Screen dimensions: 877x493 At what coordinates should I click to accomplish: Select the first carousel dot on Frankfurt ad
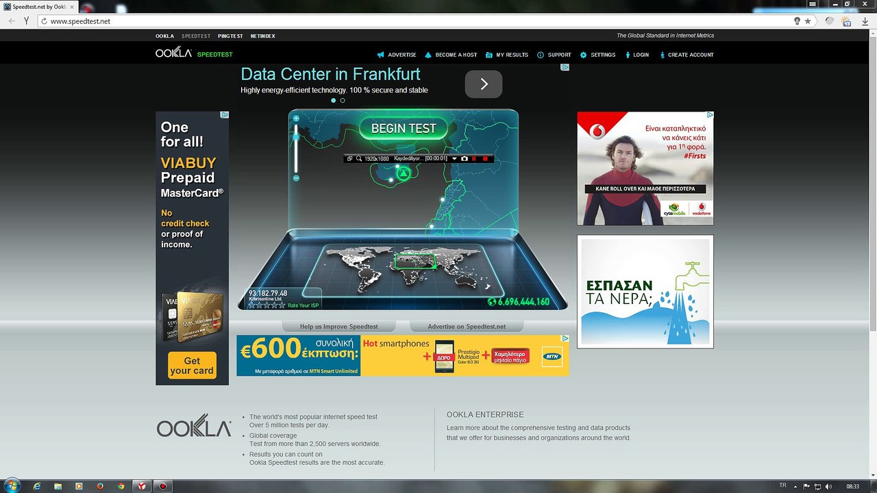pyautogui.click(x=334, y=101)
